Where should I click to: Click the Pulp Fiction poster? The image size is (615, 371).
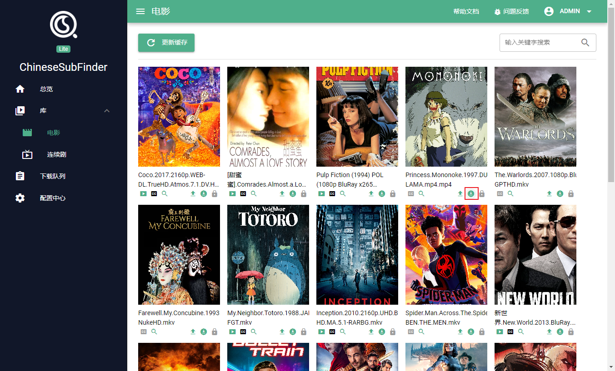357,117
